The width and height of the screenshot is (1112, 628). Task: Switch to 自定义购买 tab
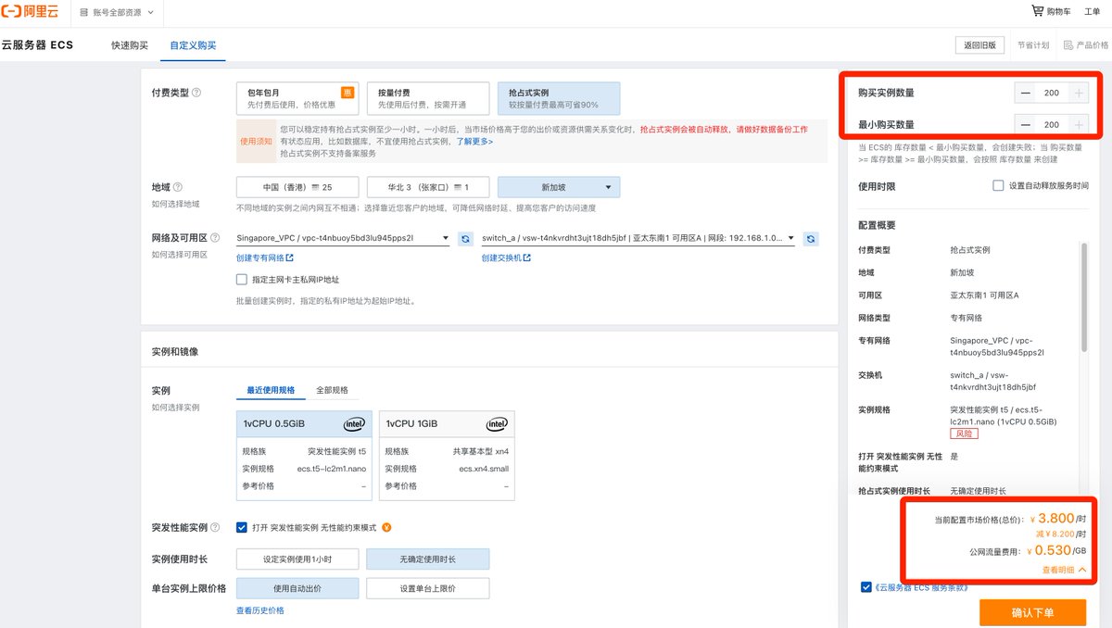(x=193, y=45)
